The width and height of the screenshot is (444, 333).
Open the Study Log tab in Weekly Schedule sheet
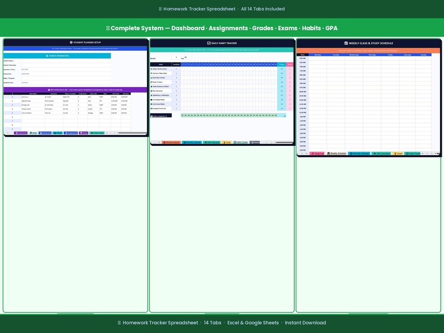pyautogui.click(x=317, y=153)
